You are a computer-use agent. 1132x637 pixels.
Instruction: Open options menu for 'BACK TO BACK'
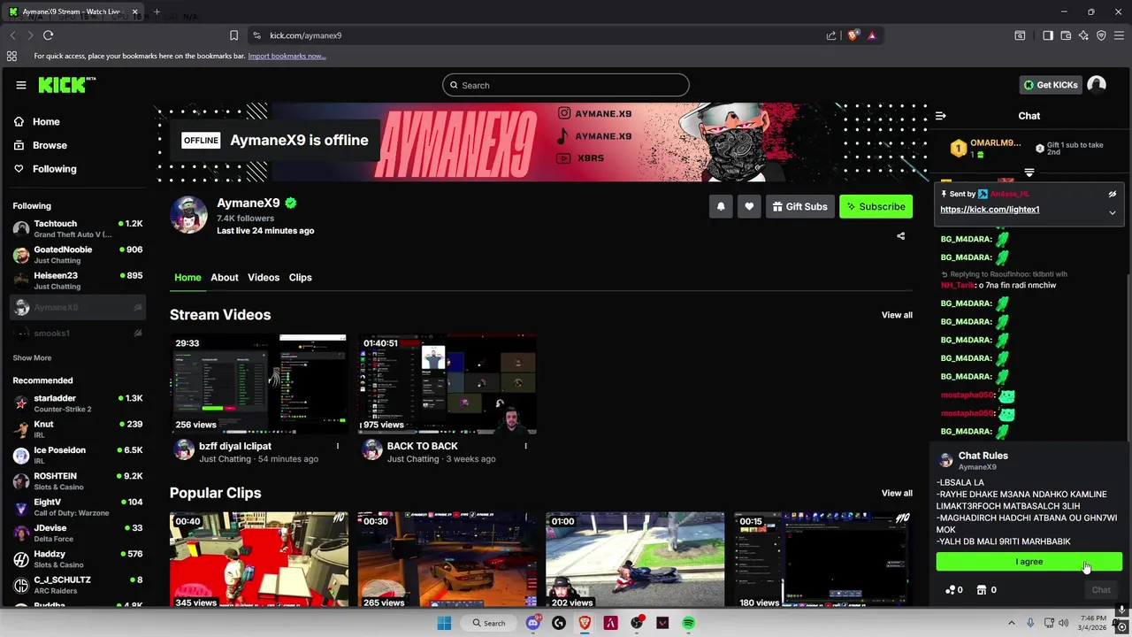[x=525, y=446]
